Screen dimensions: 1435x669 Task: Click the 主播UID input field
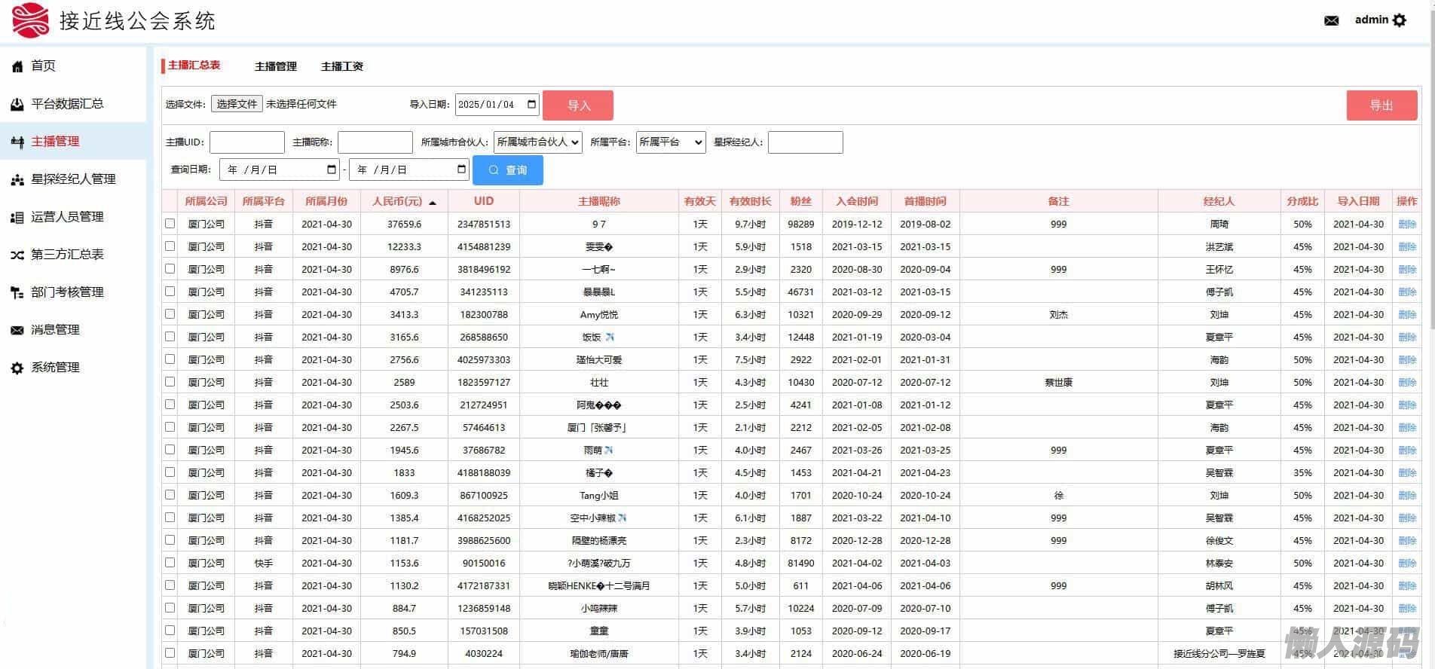[x=246, y=142]
